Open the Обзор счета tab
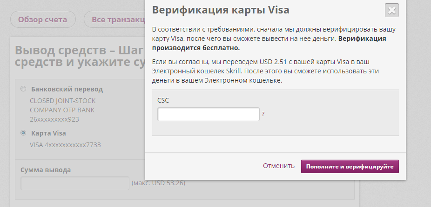Image resolution: width=431 pixels, height=207 pixels. [43, 19]
